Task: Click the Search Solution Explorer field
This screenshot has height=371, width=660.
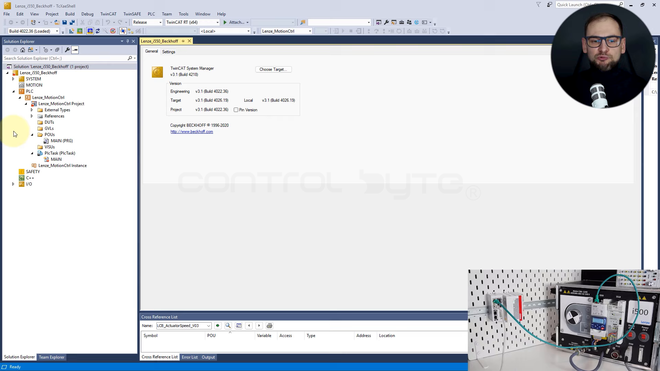Action: [65, 58]
